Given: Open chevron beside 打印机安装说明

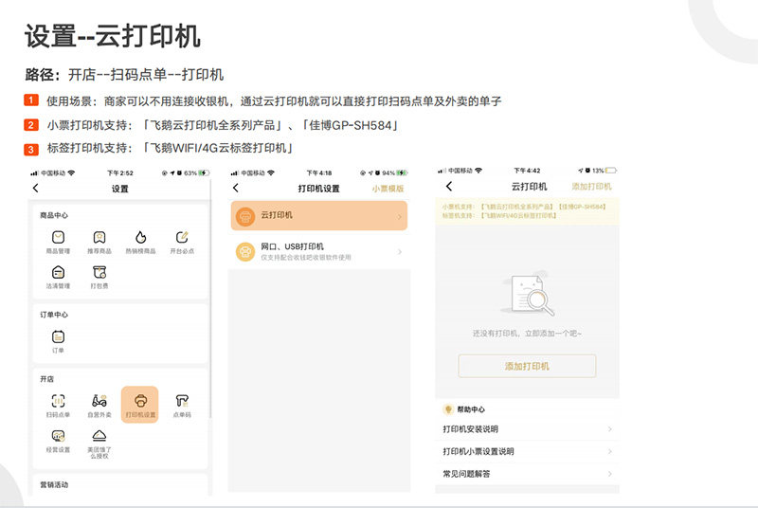Looking at the screenshot, I should coord(609,429).
